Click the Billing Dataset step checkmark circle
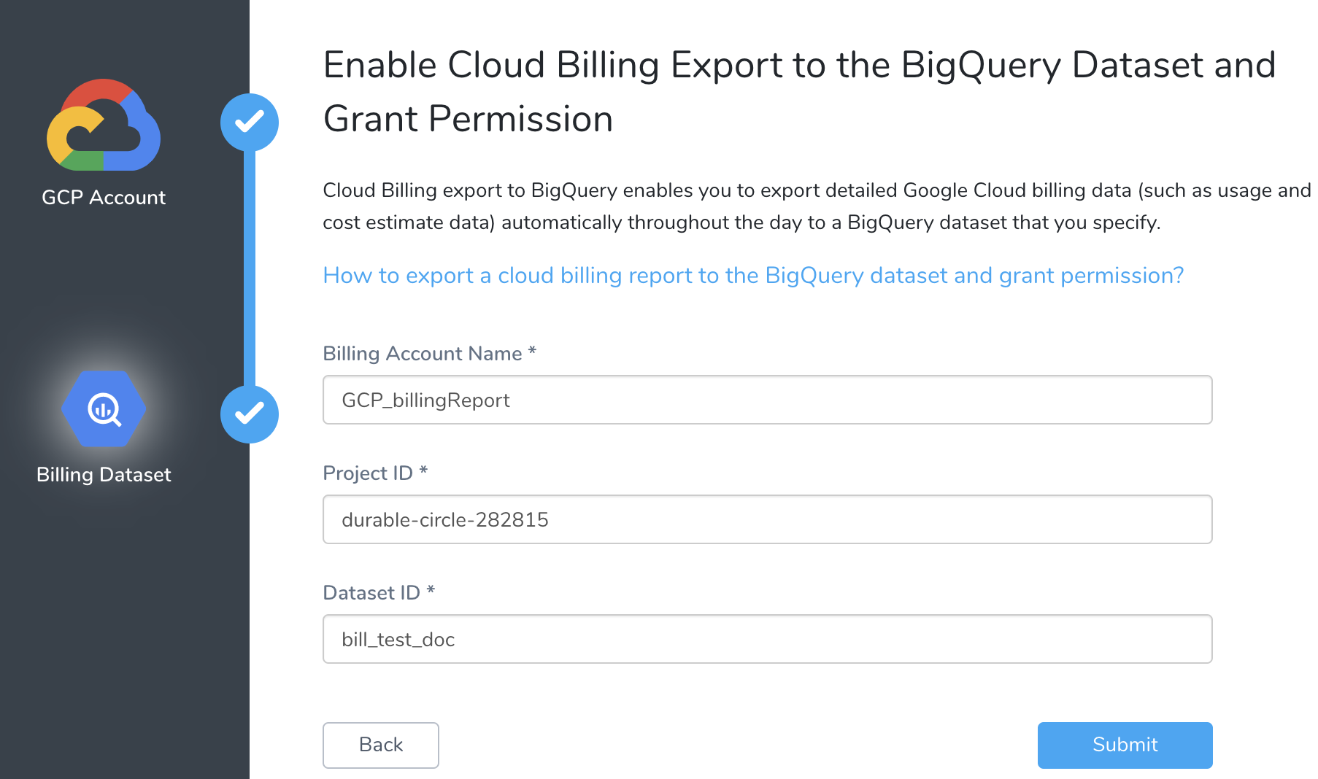Screen dimensions: 1318x779 point(250,414)
